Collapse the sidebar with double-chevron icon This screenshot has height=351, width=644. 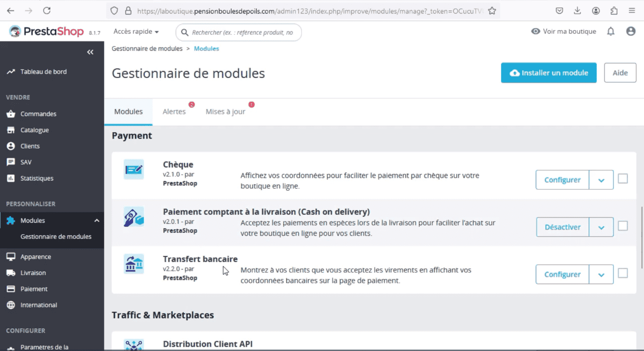point(90,52)
